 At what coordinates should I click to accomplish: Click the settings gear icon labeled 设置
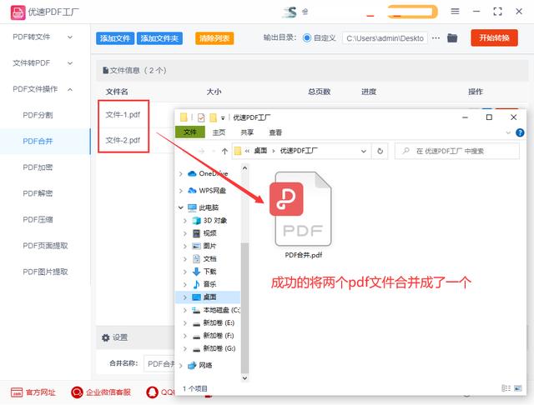click(x=106, y=337)
